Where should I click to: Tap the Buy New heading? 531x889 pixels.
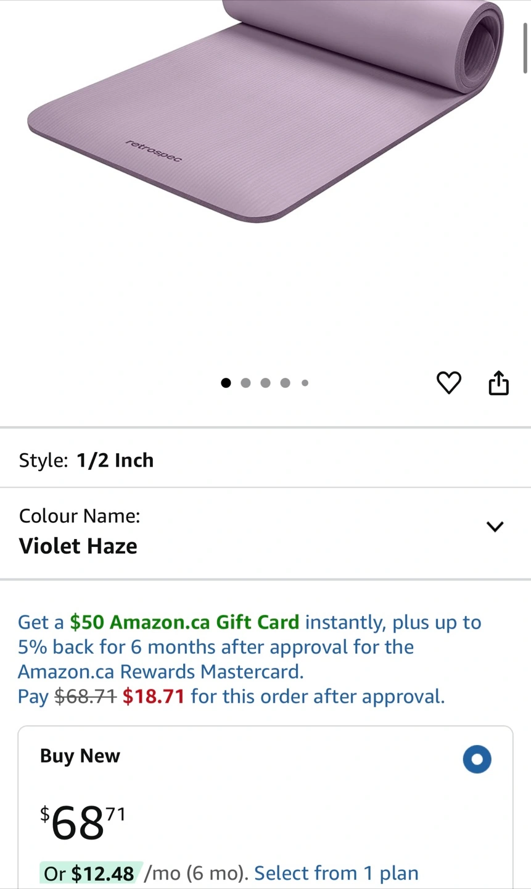click(80, 756)
